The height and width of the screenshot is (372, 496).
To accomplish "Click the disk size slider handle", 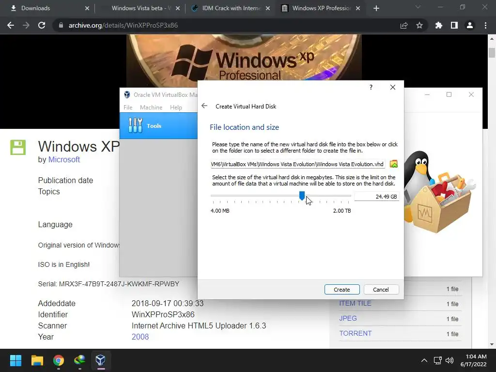I will (302, 196).
